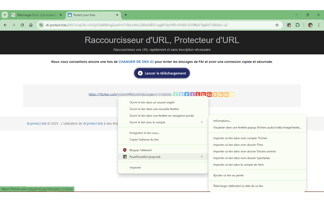This screenshot has width=324, height=202.
Task: Minimize the browser window
Action: pos(297,15)
